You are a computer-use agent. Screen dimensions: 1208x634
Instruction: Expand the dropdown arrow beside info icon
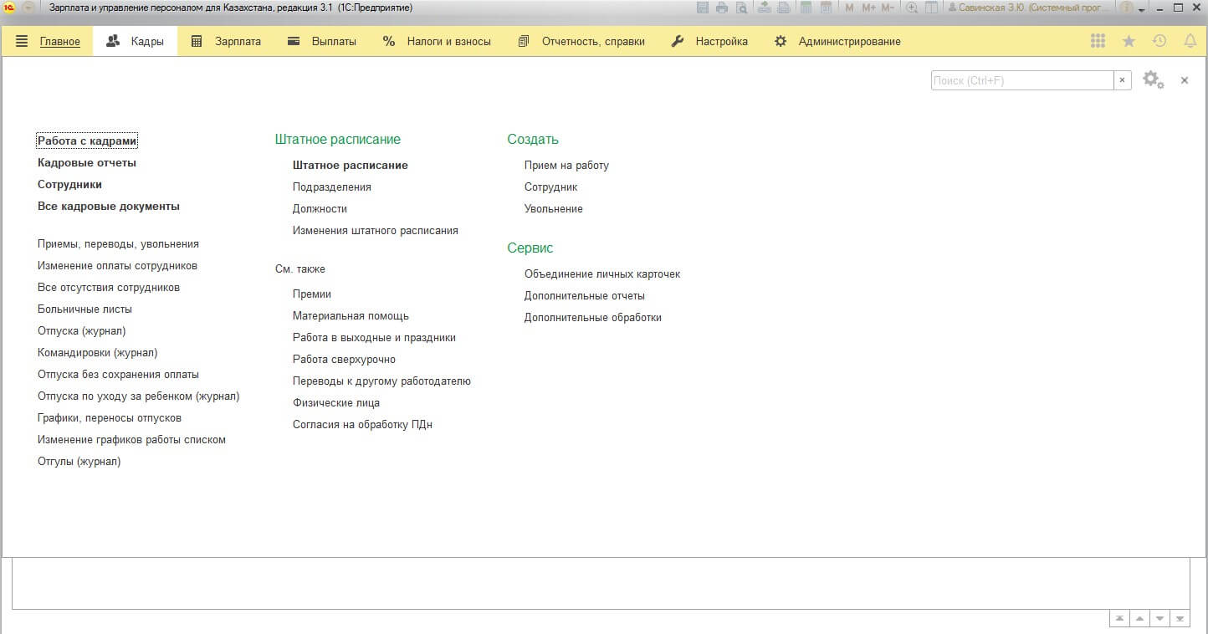(x=1142, y=9)
